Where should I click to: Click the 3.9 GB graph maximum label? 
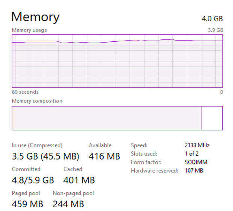[x=215, y=30]
